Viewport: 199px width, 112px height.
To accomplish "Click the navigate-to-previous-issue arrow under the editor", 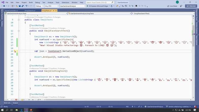I will (x=29, y=100).
